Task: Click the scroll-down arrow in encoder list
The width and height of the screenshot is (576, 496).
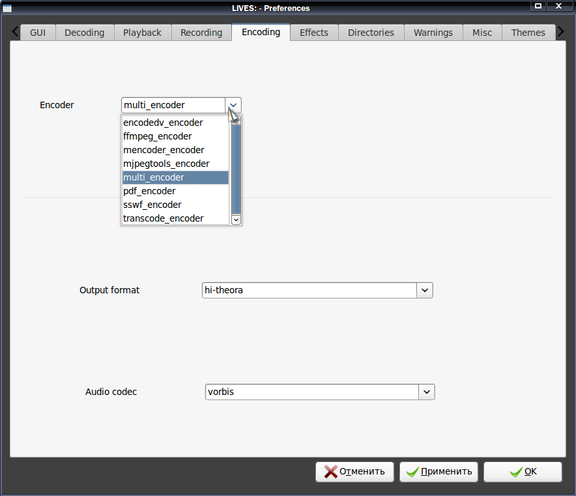Action: pyautogui.click(x=236, y=220)
